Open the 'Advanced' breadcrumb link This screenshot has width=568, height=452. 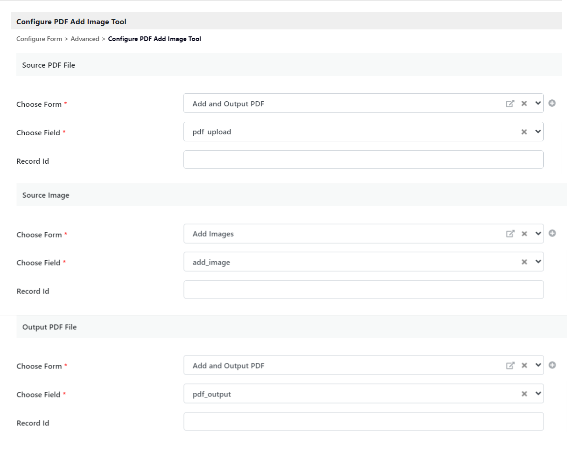point(84,39)
